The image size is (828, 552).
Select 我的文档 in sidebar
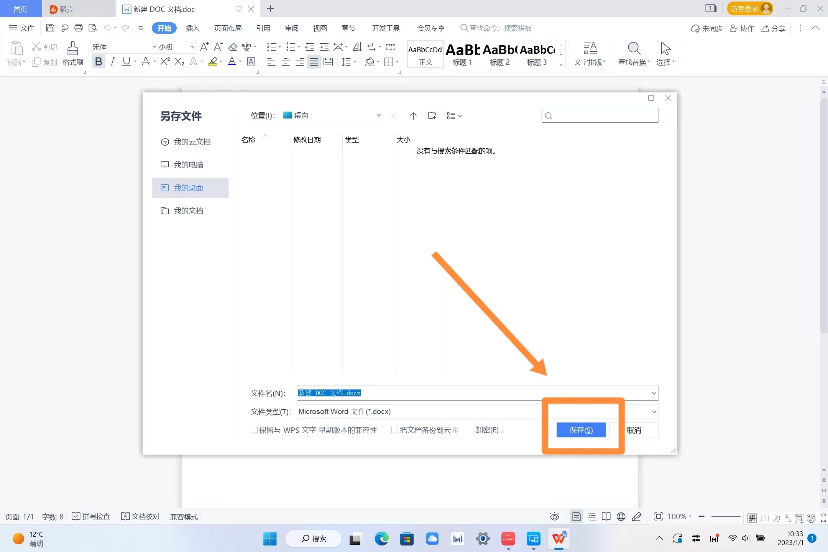point(190,211)
